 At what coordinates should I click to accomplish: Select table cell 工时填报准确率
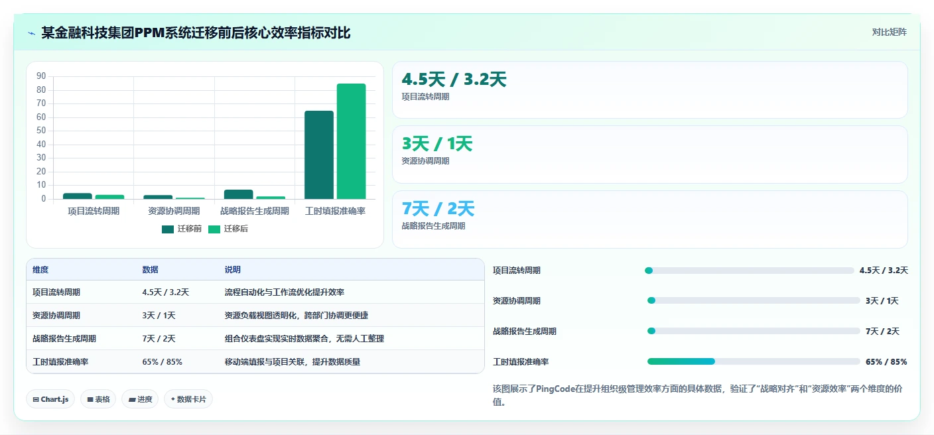[x=60, y=361]
